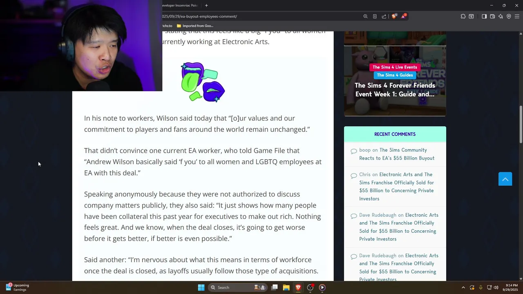Open the OBS Studio taskbar icon

coord(310,287)
